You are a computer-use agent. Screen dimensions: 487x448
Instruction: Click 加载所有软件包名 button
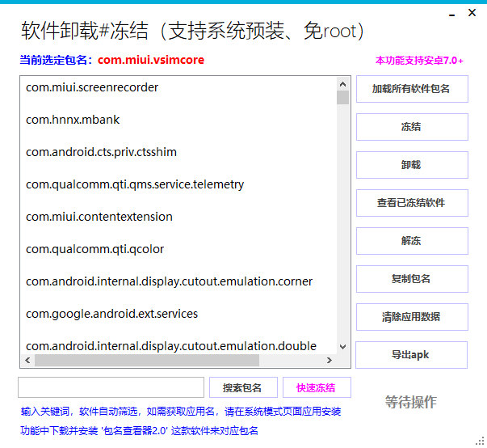(x=412, y=89)
